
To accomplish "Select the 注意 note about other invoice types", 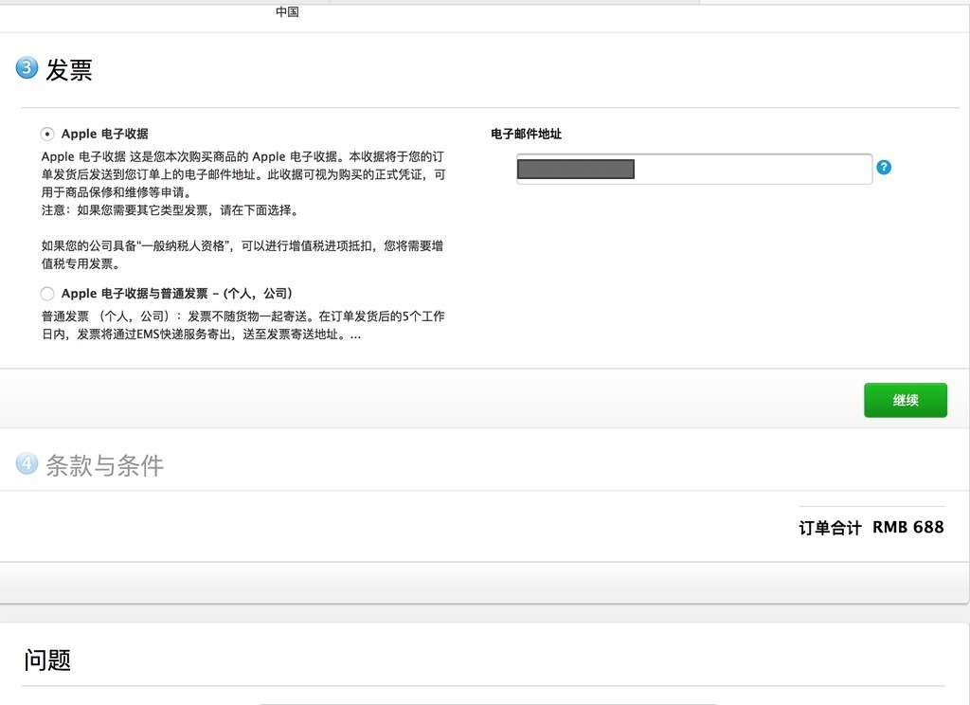I will tap(171, 210).
